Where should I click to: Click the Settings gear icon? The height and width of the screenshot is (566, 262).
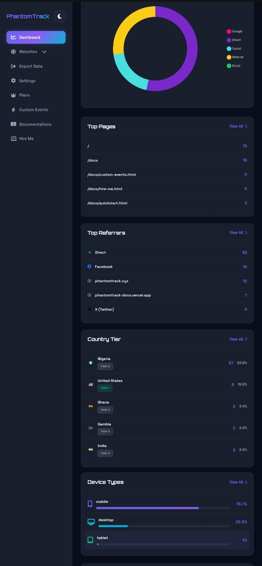point(13,81)
